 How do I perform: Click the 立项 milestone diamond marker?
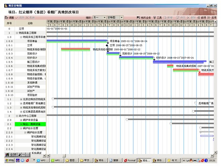point(107,45)
